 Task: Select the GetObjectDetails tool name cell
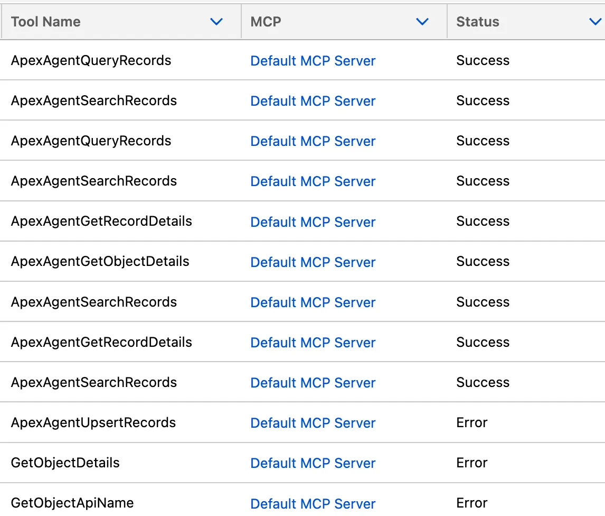(65, 463)
